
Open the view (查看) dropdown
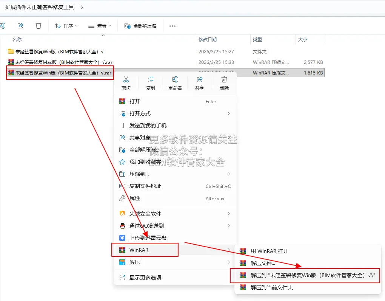pyautogui.click(x=99, y=26)
